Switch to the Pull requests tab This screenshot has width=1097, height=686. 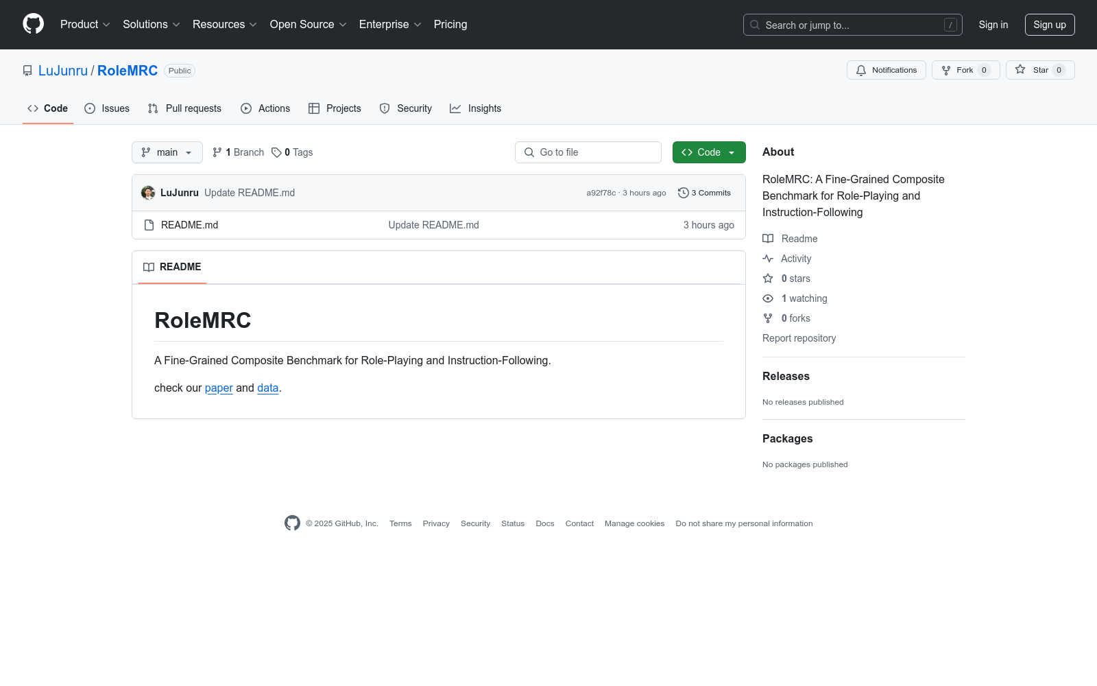184,108
